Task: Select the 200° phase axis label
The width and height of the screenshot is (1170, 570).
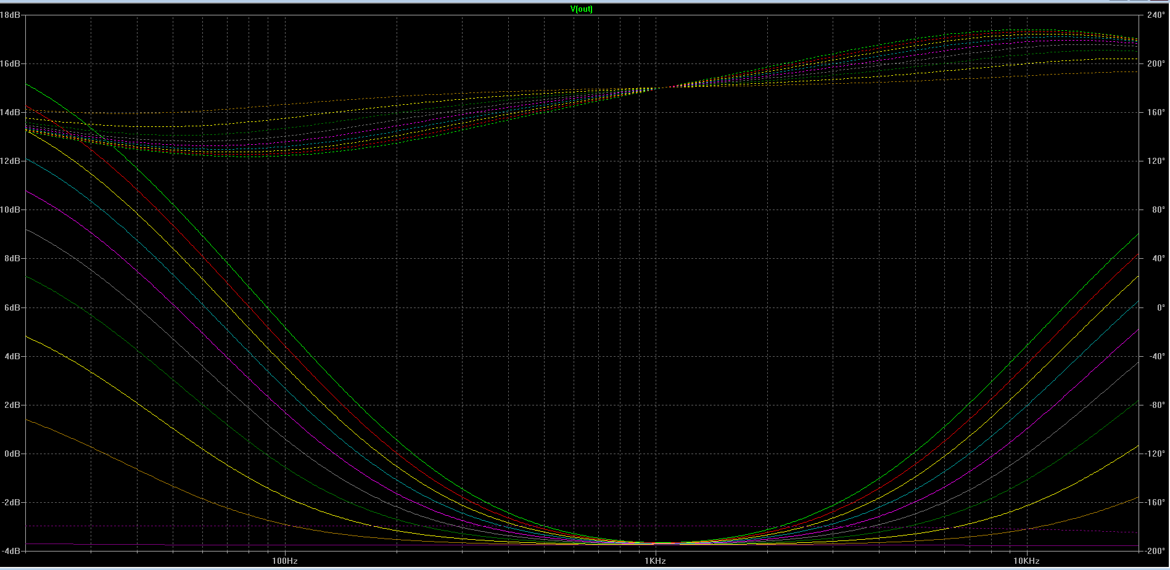Action: point(1156,63)
